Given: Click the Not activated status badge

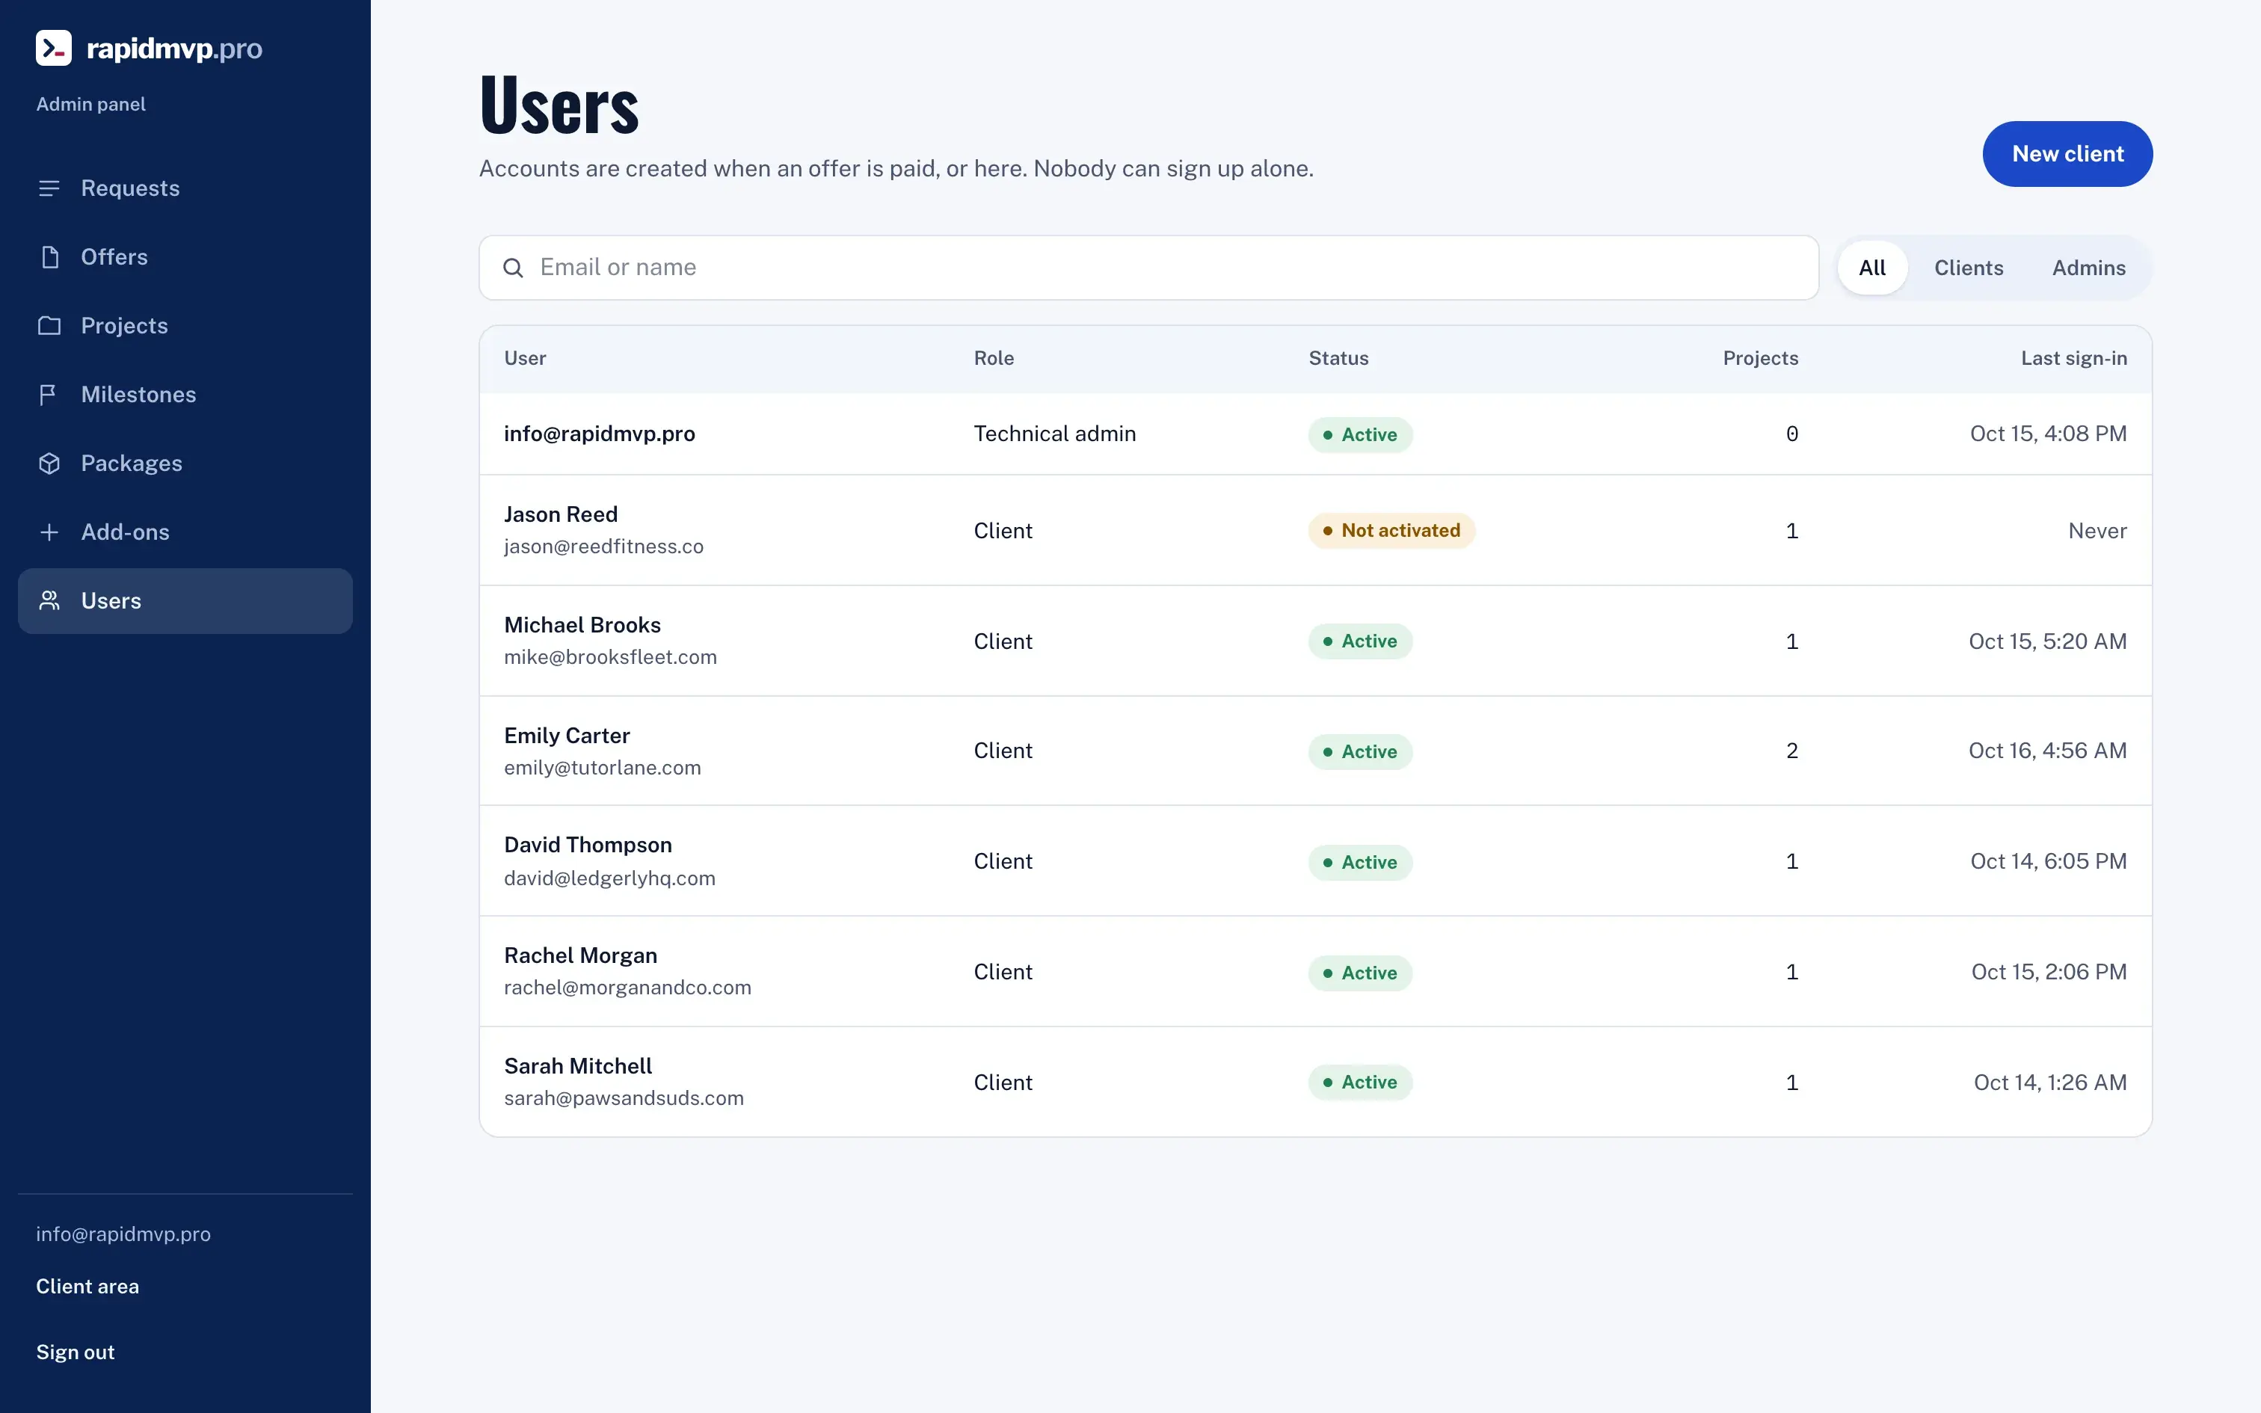Looking at the screenshot, I should click(1391, 531).
